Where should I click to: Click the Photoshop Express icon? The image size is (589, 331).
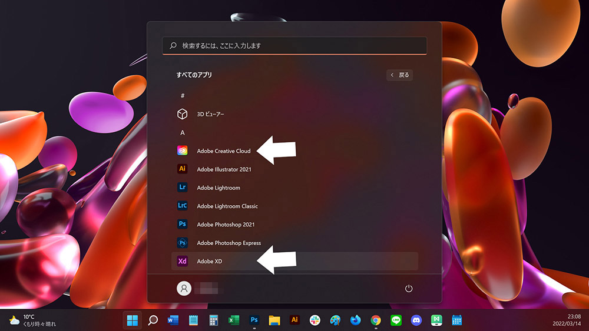point(182,243)
